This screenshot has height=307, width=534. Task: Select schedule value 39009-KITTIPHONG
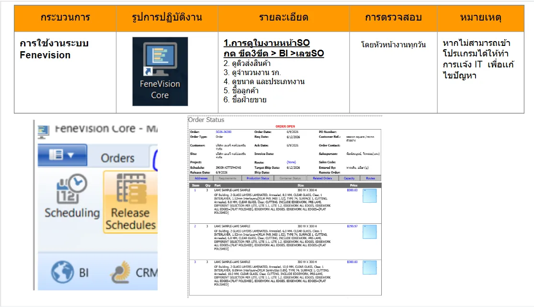[x=228, y=168]
